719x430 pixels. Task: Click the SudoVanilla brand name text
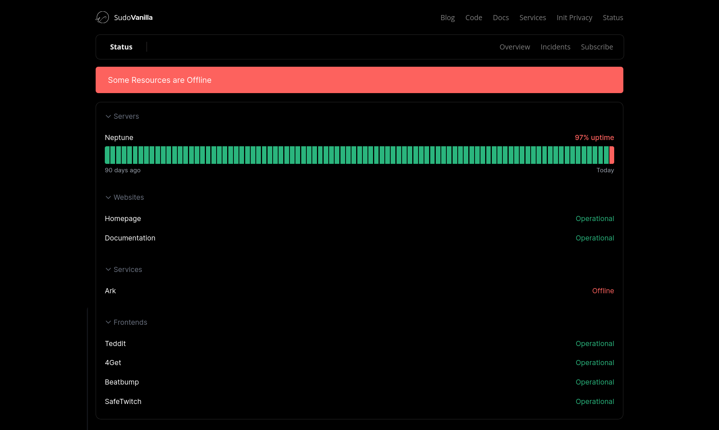133,18
